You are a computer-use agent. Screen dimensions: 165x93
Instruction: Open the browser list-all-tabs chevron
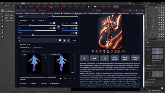(x=127, y=7)
